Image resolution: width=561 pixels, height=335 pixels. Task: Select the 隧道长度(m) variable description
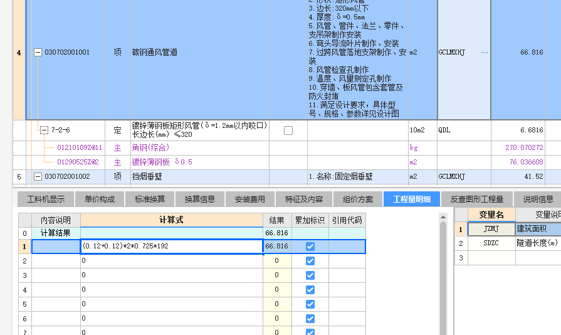(x=538, y=243)
